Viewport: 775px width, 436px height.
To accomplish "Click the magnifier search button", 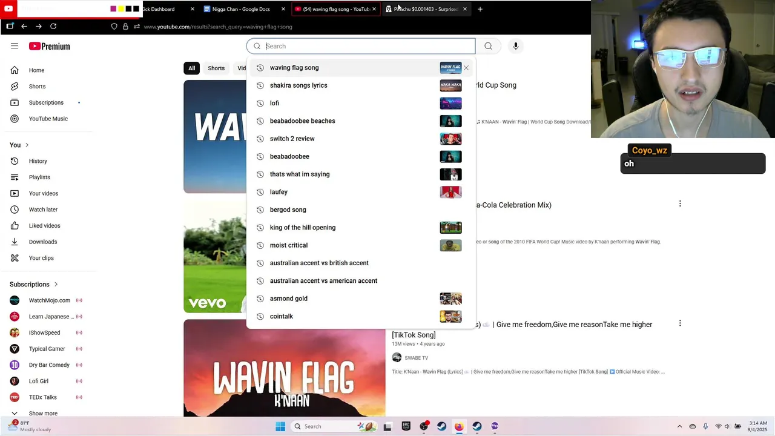I will [488, 46].
